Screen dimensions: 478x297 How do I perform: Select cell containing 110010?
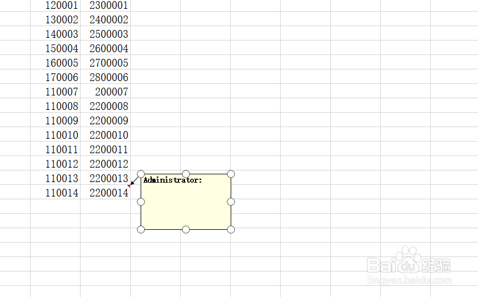pos(56,134)
